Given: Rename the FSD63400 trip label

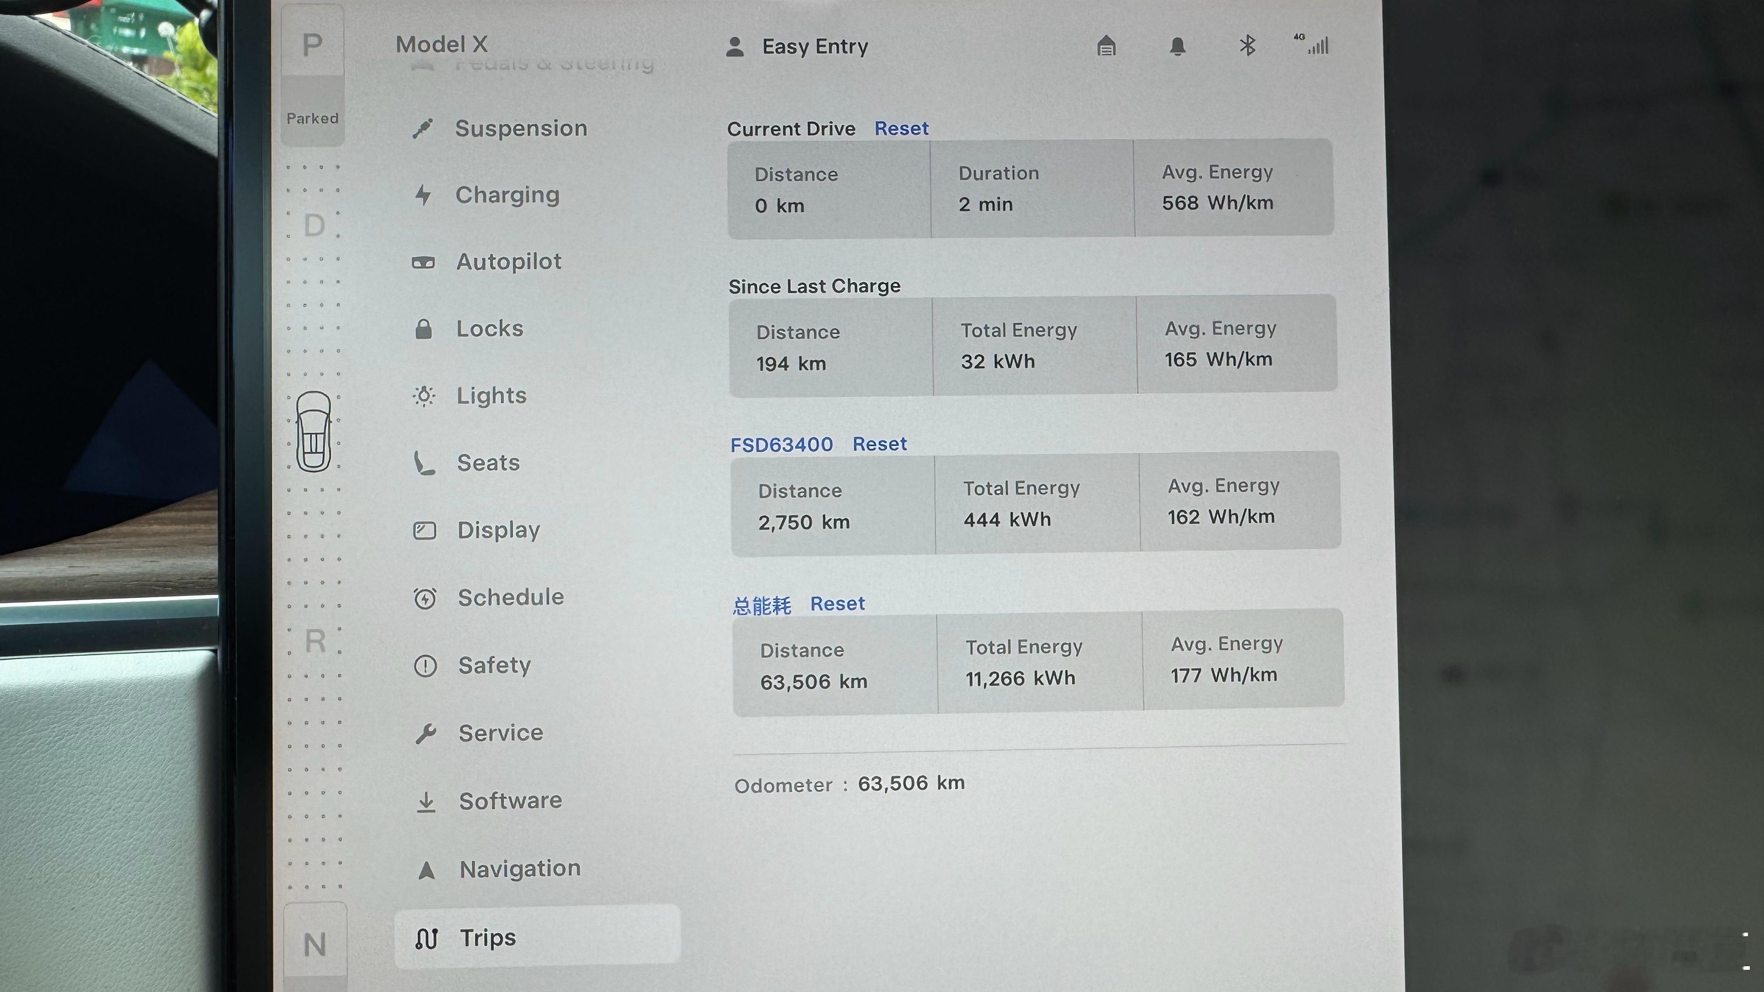Looking at the screenshot, I should point(781,445).
